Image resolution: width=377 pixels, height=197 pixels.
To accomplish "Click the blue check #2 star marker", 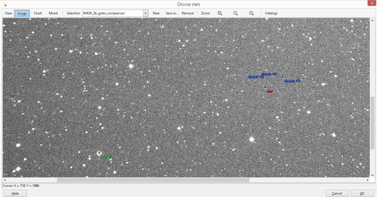I will point(247,73).
